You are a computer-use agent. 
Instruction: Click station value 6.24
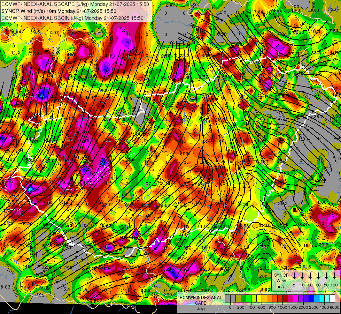tap(303, 224)
